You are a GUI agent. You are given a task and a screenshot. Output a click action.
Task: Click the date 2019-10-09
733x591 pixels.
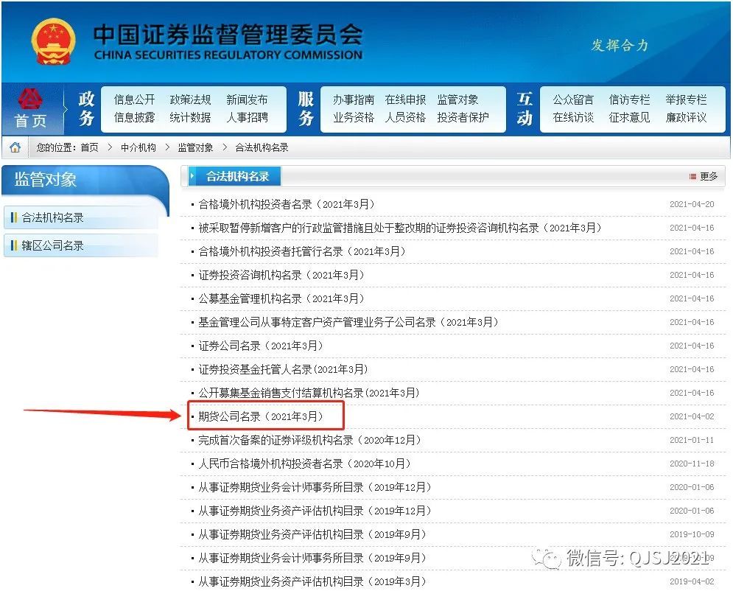tap(692, 534)
